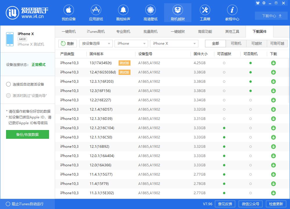The height and width of the screenshot is (209, 290).
Task: Open the 应用游戏 apps and games section
Action: 96,13
